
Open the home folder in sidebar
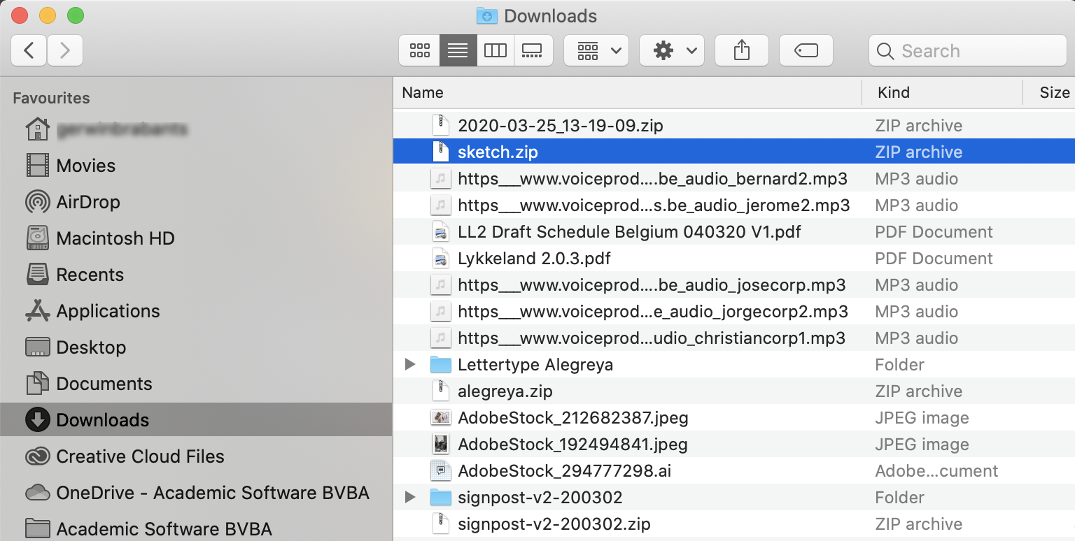[x=196, y=129]
